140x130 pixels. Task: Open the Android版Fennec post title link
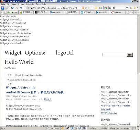pyautogui.click(x=35, y=92)
